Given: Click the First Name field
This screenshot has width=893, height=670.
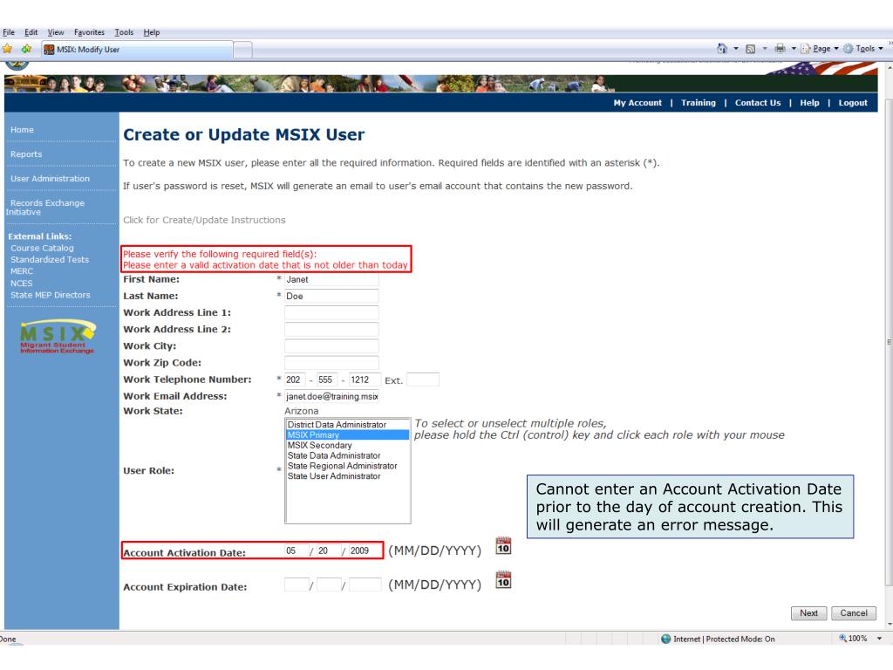Looking at the screenshot, I should (331, 279).
